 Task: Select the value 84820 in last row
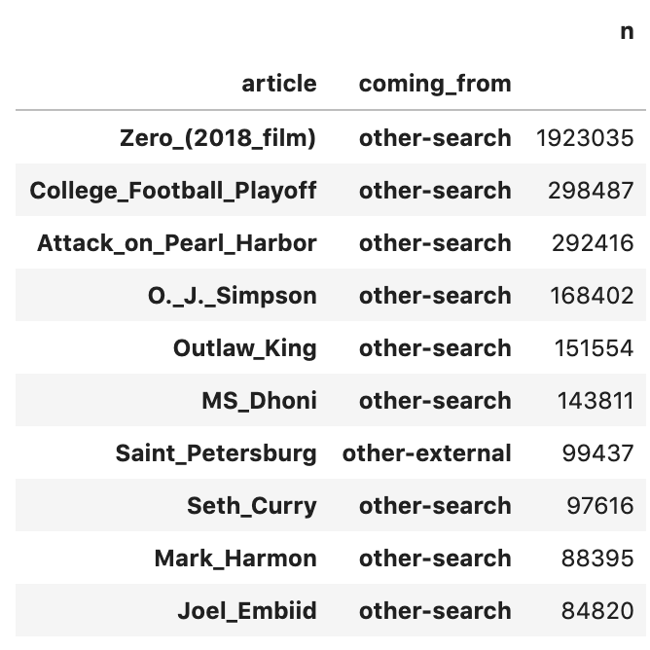pyautogui.click(x=597, y=611)
